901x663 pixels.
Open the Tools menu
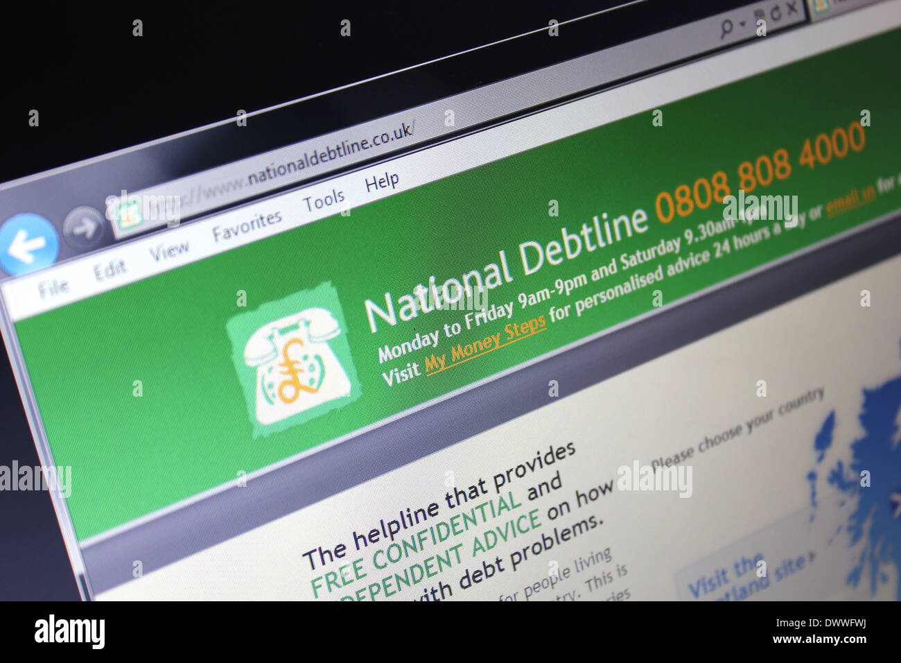point(324,201)
